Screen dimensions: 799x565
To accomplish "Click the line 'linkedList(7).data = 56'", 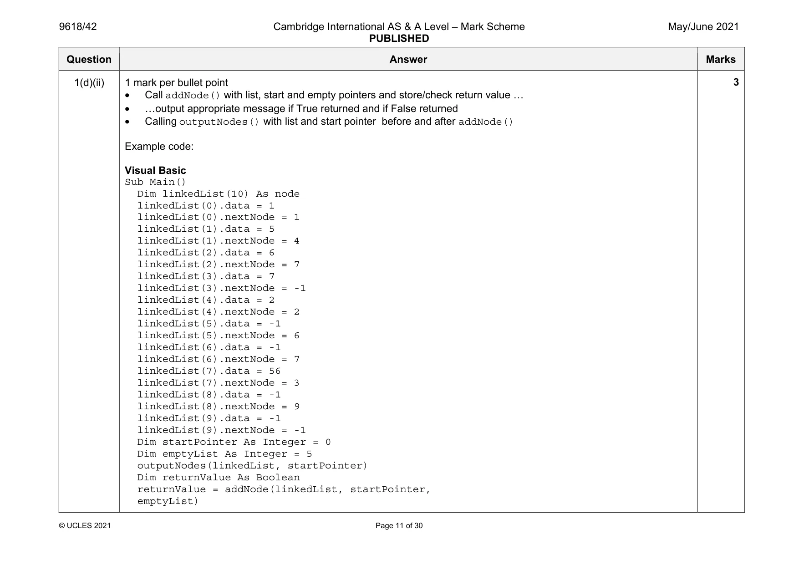I will [209, 371].
